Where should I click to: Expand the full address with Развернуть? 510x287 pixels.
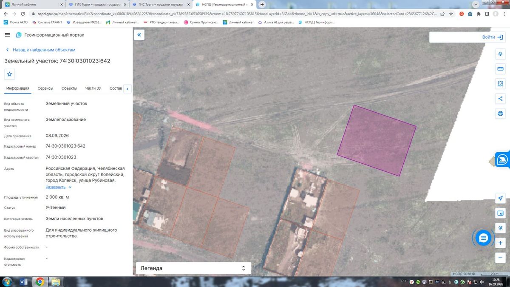[59, 187]
